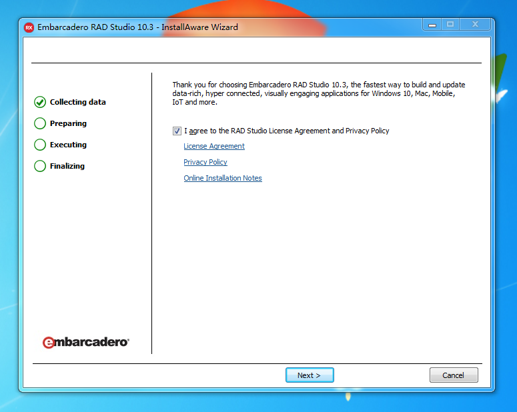
Task: Click the "Preparing" step label
Action: (x=68, y=123)
